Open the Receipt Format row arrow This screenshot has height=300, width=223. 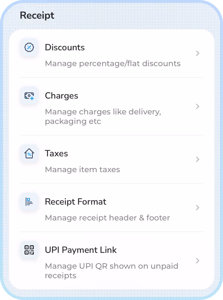pyautogui.click(x=198, y=208)
